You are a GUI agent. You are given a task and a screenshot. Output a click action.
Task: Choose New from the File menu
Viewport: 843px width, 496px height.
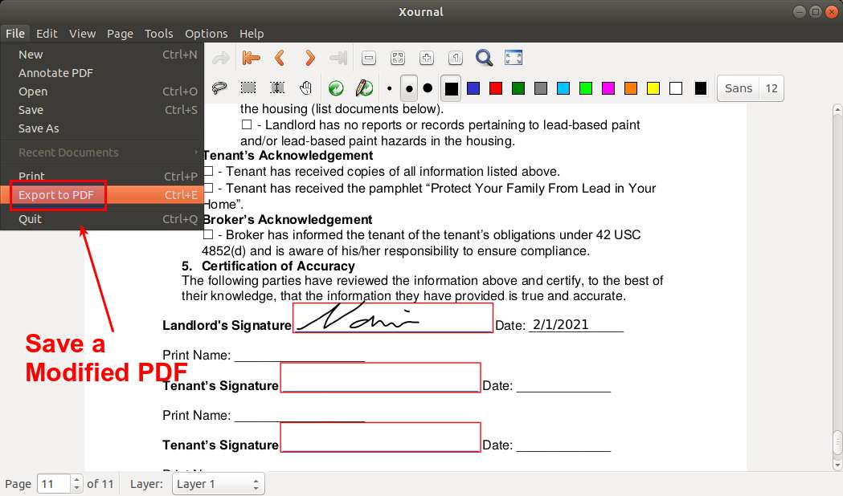102,55
